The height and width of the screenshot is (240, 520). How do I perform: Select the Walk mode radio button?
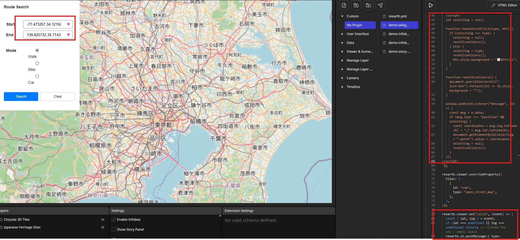[37, 50]
